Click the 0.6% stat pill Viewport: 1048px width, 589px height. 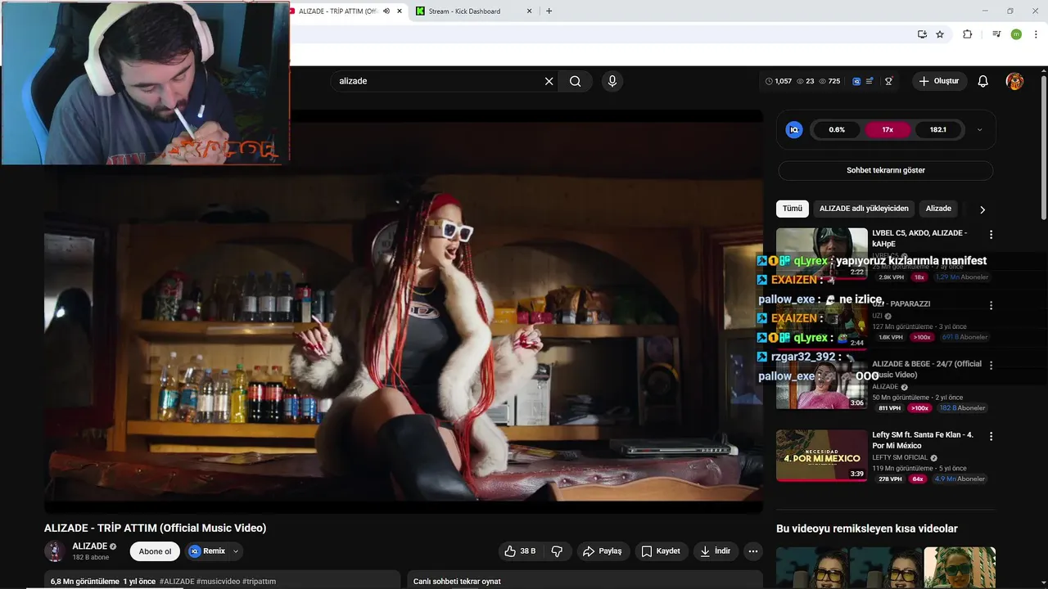(x=837, y=129)
